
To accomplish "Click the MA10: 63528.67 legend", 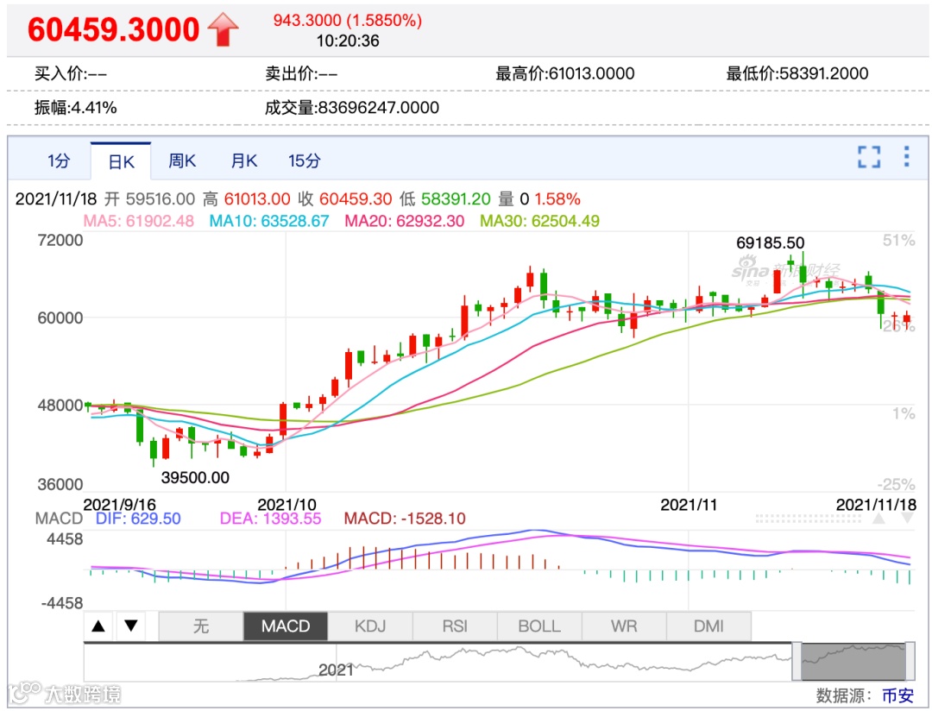I will coord(268,221).
